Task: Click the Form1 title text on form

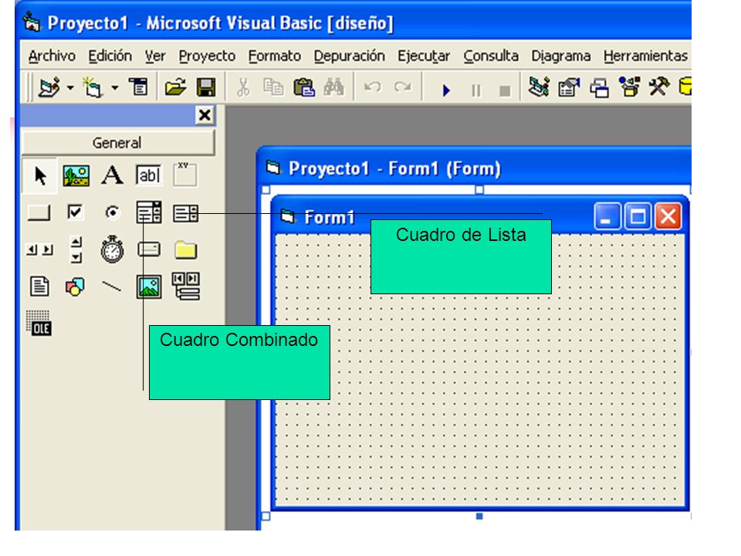Action: [330, 218]
